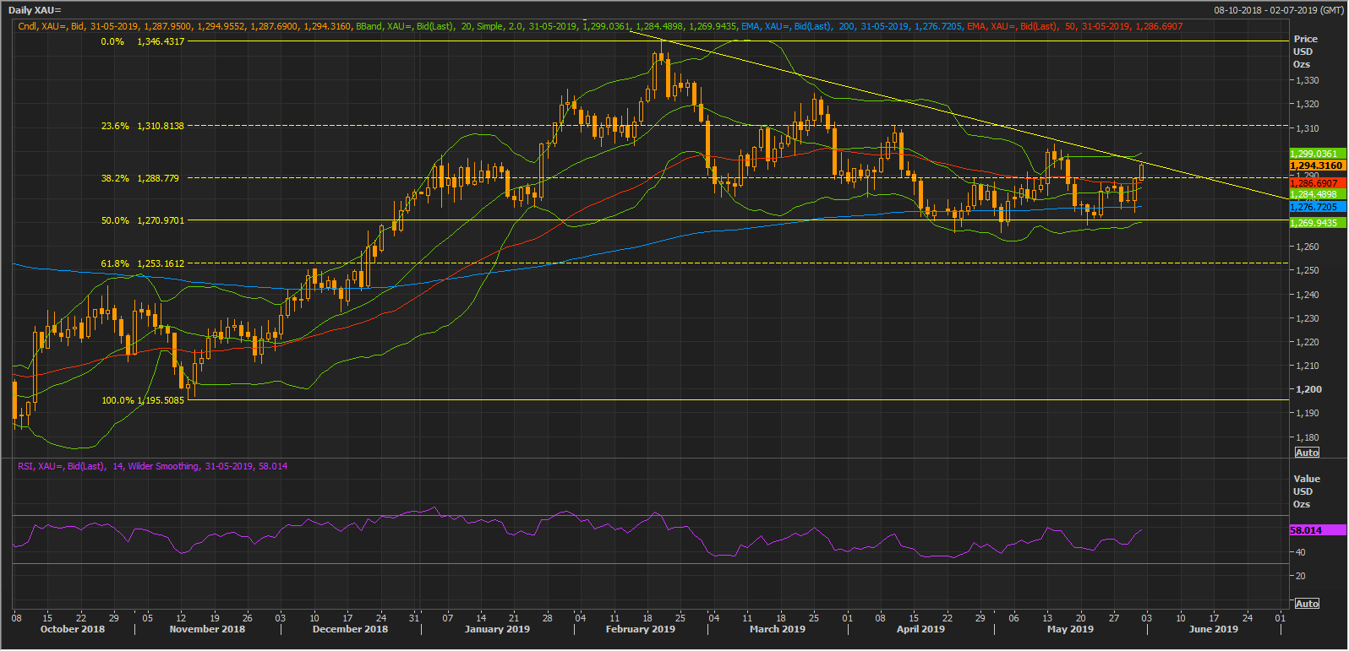The height and width of the screenshot is (651, 1349).
Task: Click the May 2019 time axis label
Action: coord(1070,629)
